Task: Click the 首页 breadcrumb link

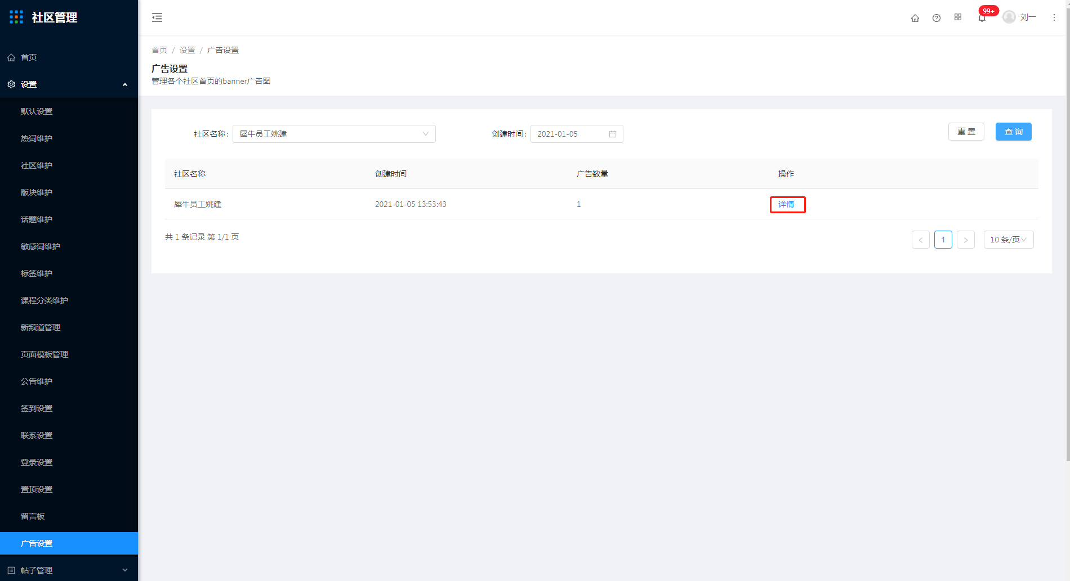Action: click(159, 50)
